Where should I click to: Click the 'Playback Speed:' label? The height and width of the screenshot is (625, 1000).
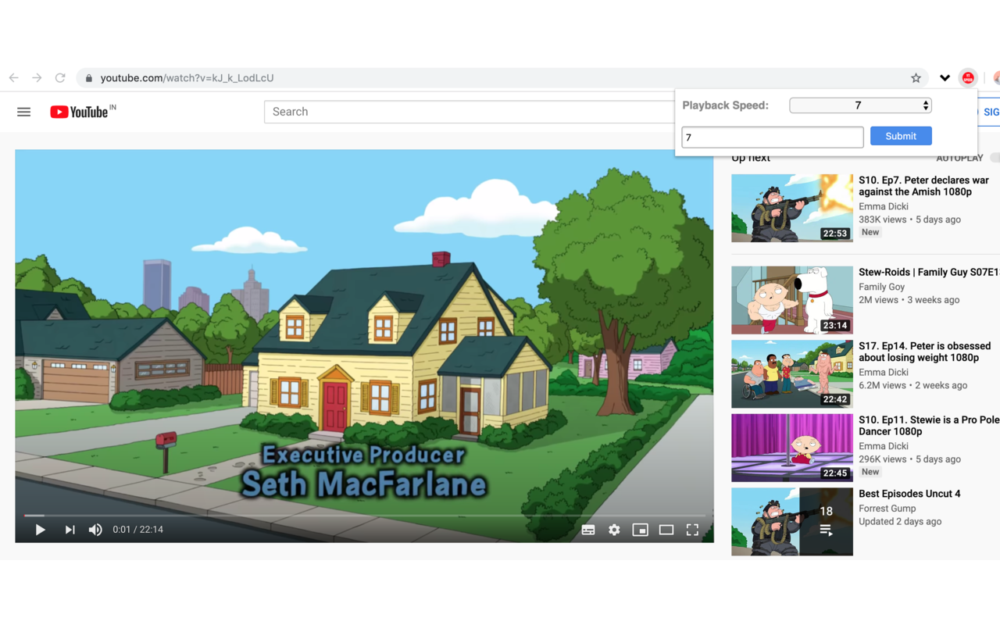(725, 105)
